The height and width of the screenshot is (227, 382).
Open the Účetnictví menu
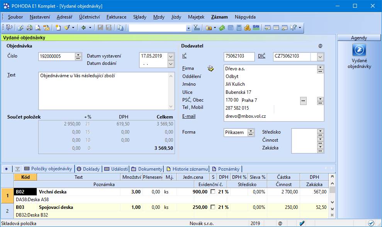(x=89, y=17)
